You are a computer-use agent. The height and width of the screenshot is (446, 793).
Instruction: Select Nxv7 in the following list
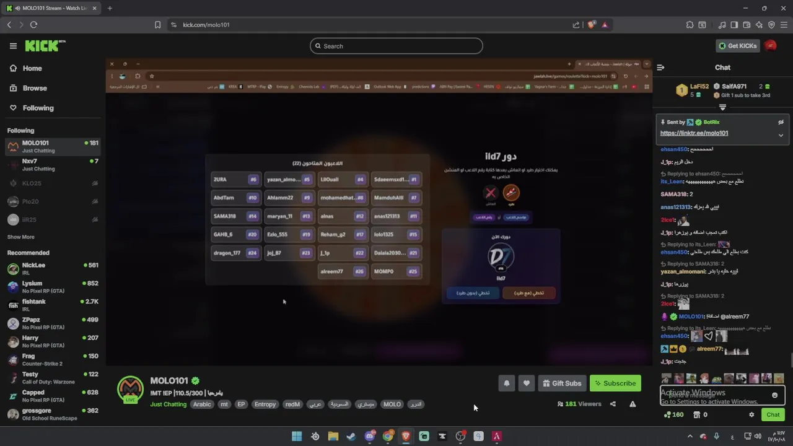(53, 165)
